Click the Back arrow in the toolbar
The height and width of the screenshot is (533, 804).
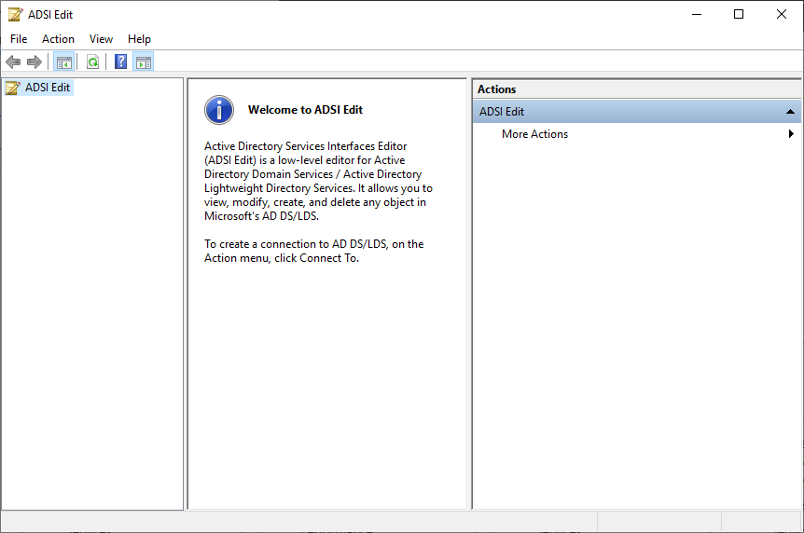pos(13,62)
